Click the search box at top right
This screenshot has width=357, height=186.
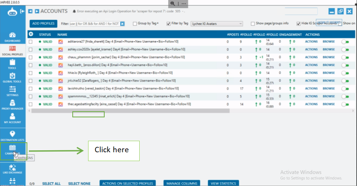point(301,12)
